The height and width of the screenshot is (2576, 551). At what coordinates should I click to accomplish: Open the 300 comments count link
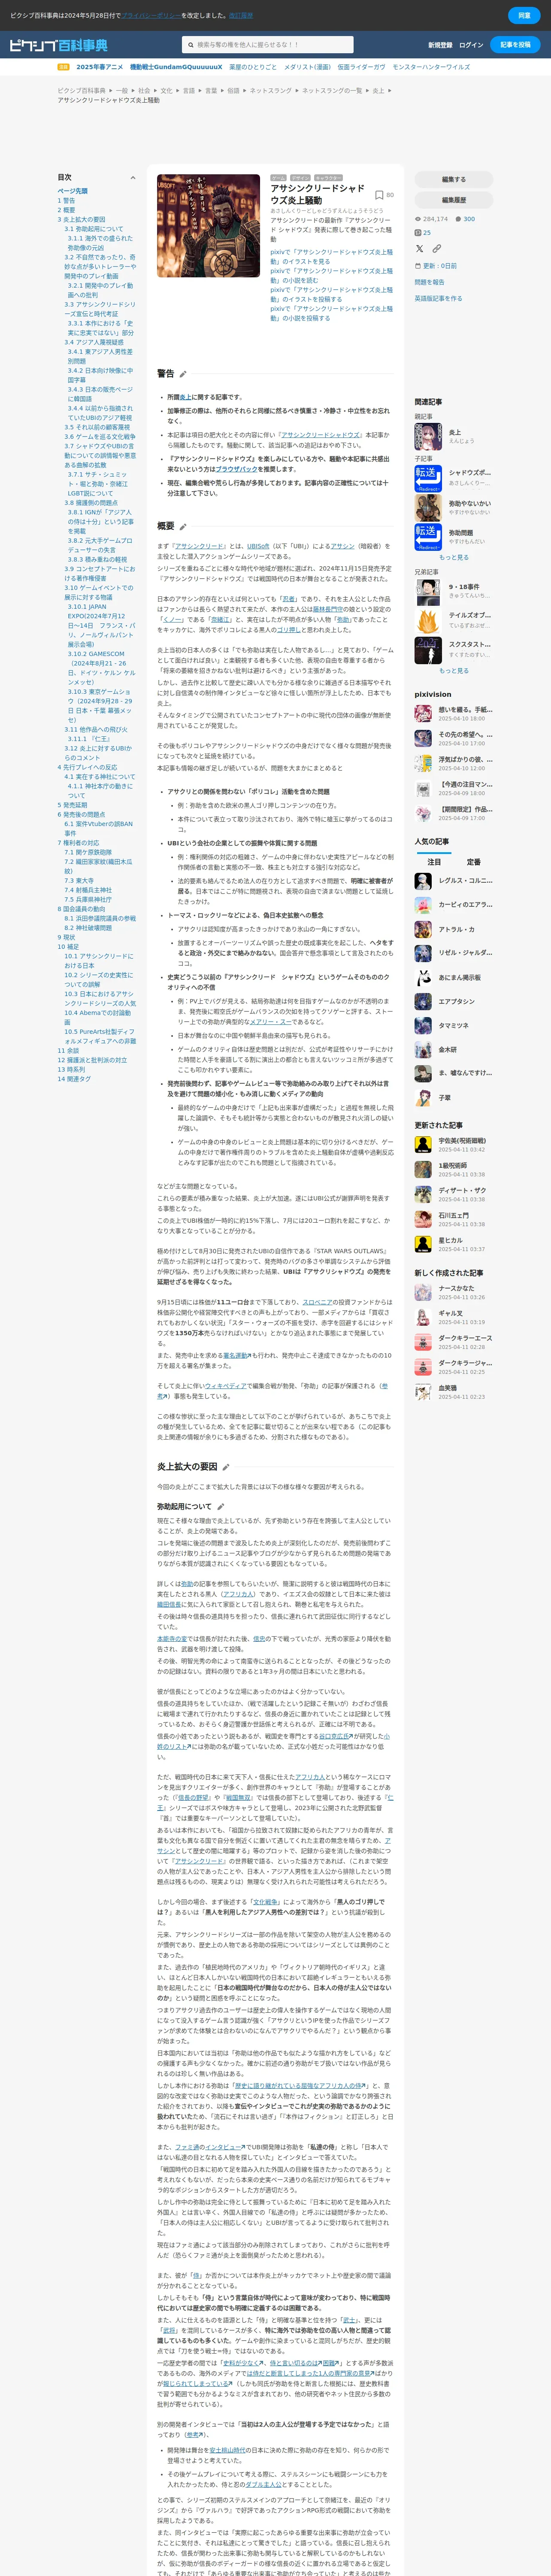click(x=465, y=219)
